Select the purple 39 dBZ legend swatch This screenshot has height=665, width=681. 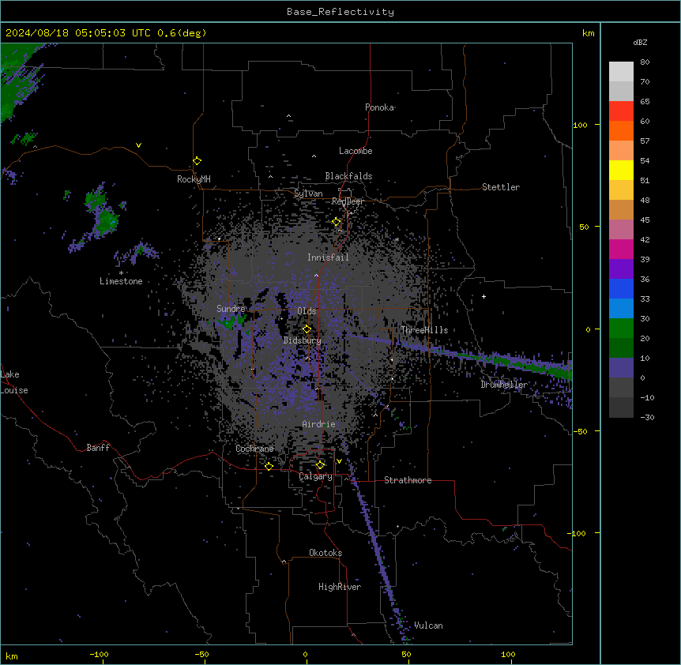click(x=621, y=269)
